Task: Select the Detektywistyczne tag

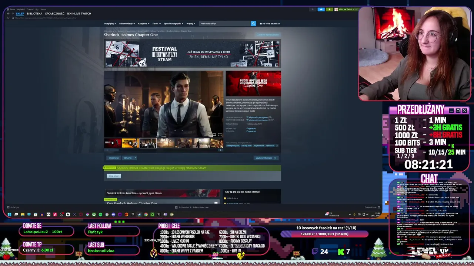Action: coord(233,146)
